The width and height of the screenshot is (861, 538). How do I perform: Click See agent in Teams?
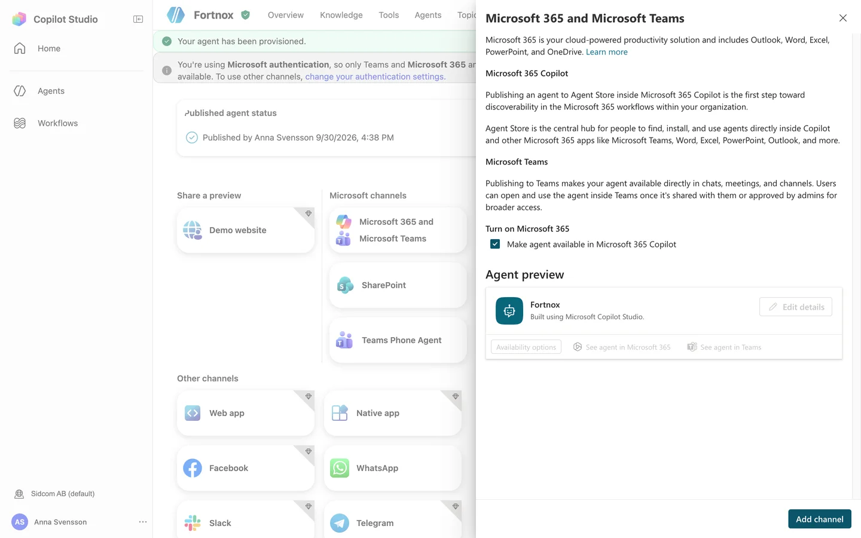click(724, 347)
